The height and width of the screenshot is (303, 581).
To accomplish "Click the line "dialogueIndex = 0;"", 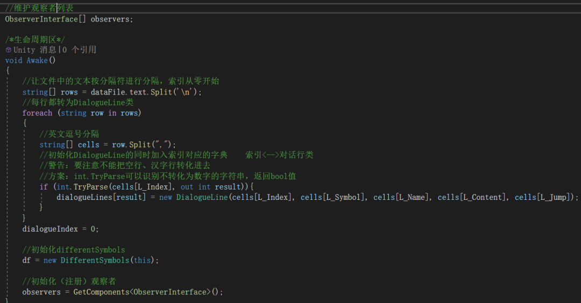I will click(60, 229).
